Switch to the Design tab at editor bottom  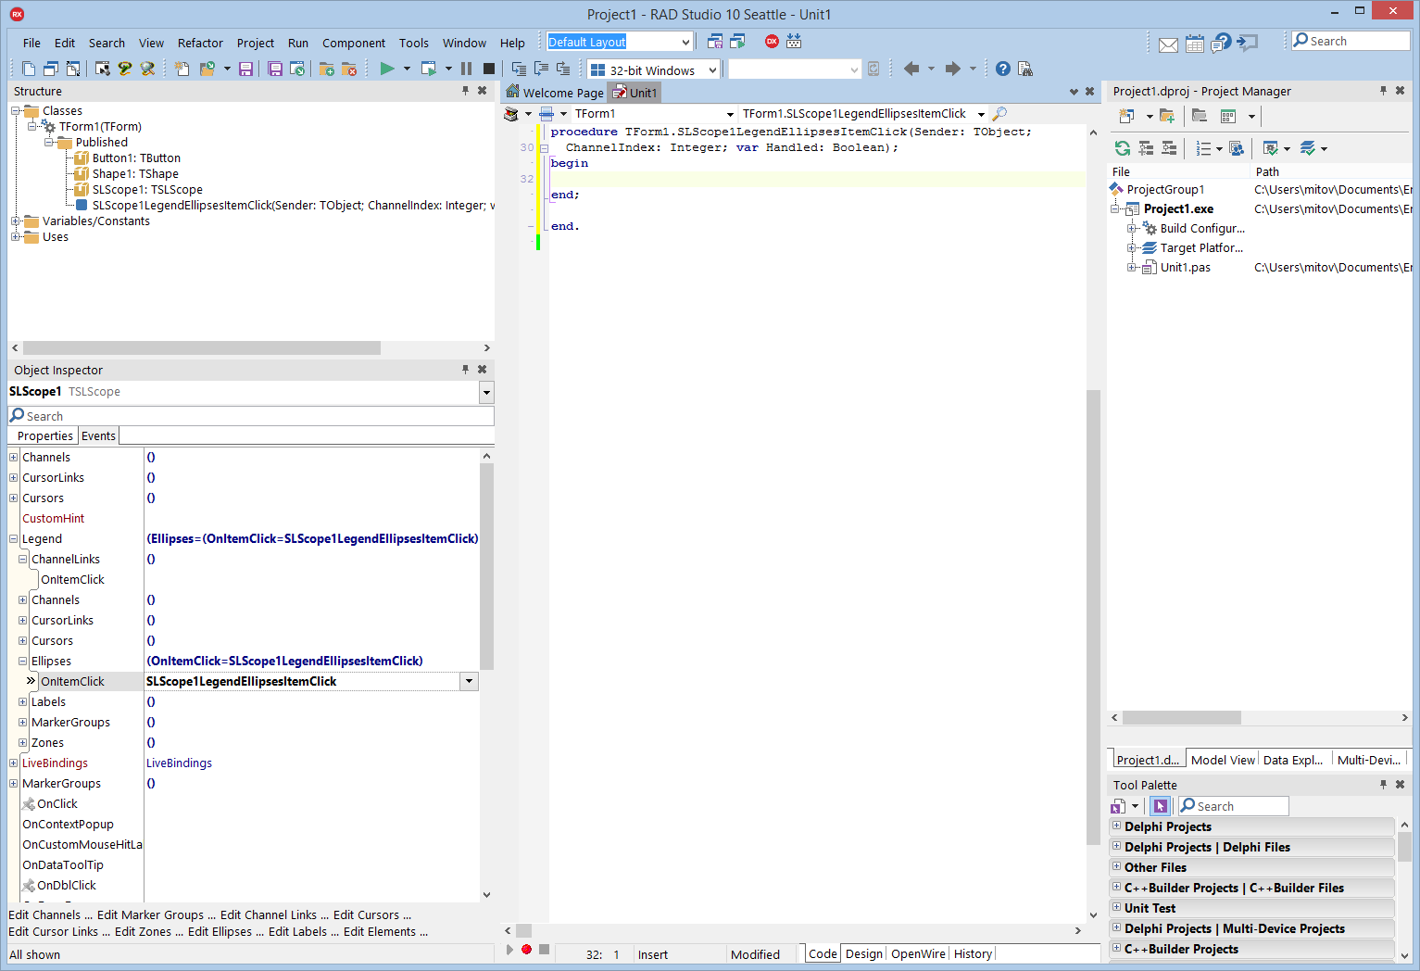863,953
